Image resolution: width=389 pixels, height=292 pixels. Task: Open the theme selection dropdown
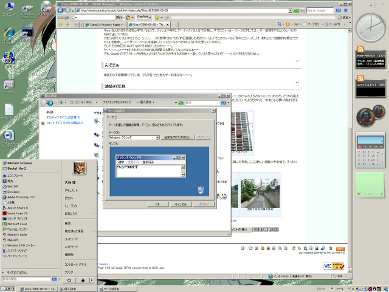pos(134,138)
